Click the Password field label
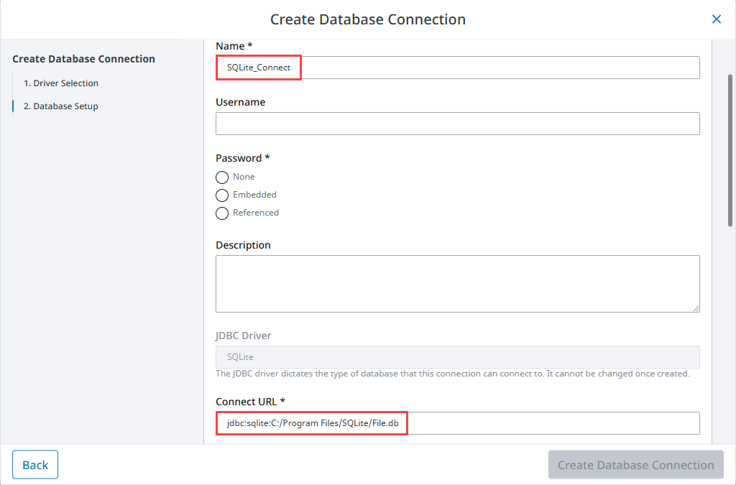Image resolution: width=736 pixels, height=485 pixels. tap(243, 158)
